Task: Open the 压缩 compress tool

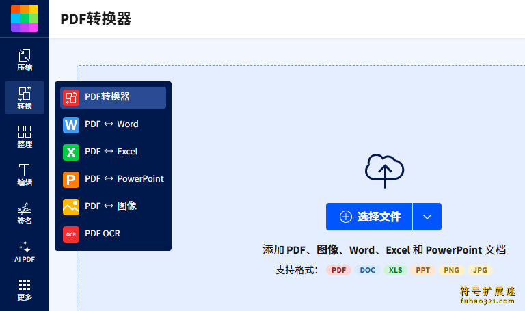Action: point(25,60)
